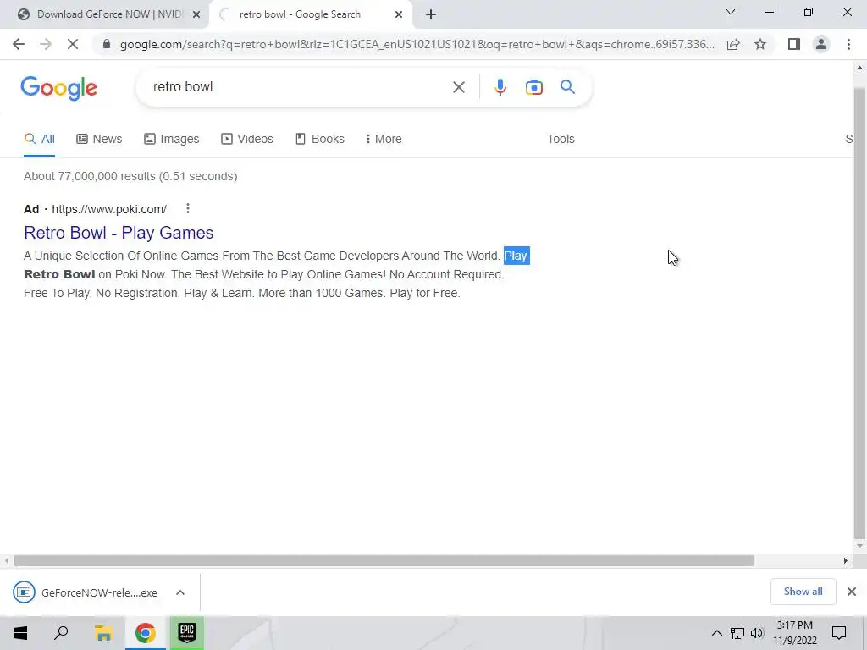This screenshot has height=650, width=867.
Task: Switch to Videos results
Action: [247, 140]
